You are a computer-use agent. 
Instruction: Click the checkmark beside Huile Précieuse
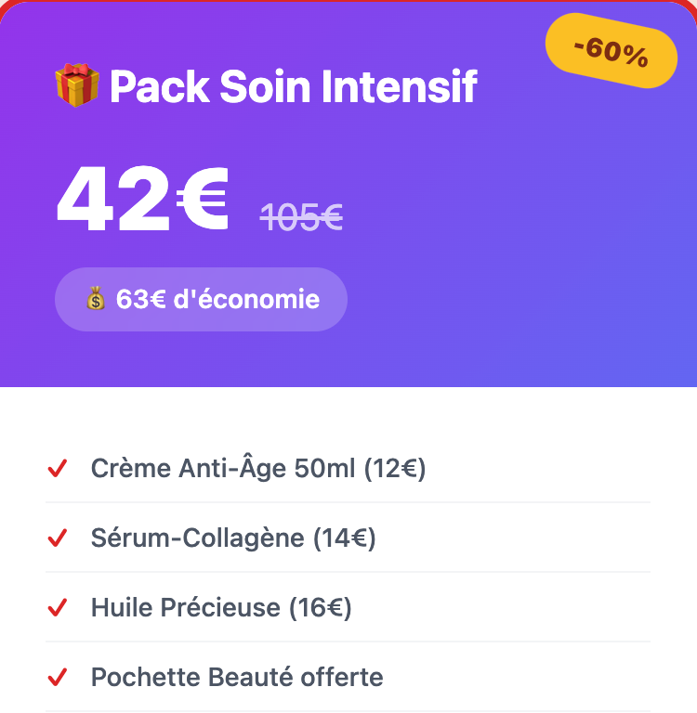coord(58,607)
